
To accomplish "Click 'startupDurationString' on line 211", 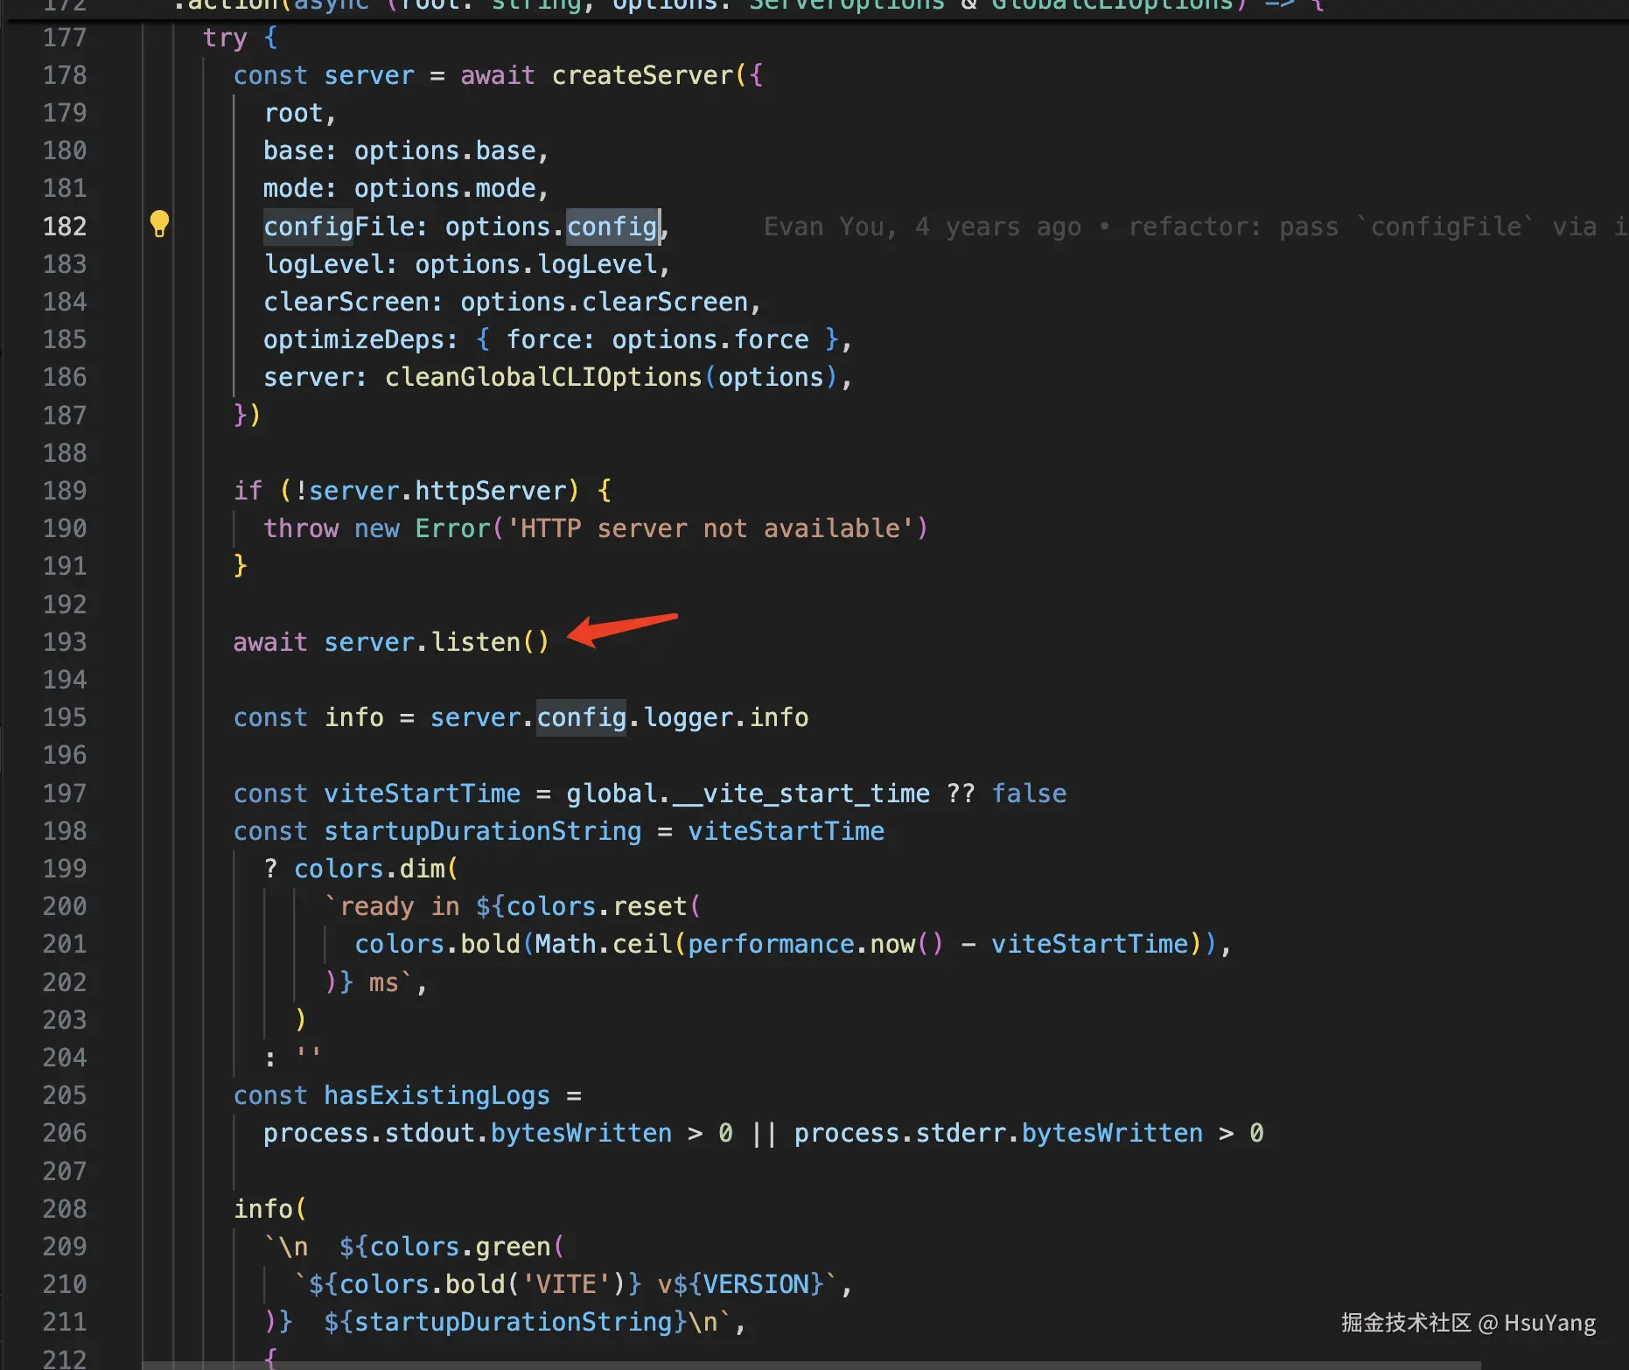I will click(513, 1322).
